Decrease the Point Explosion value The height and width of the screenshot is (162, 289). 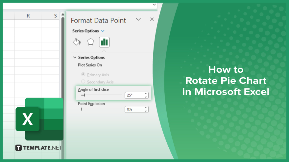(146, 111)
